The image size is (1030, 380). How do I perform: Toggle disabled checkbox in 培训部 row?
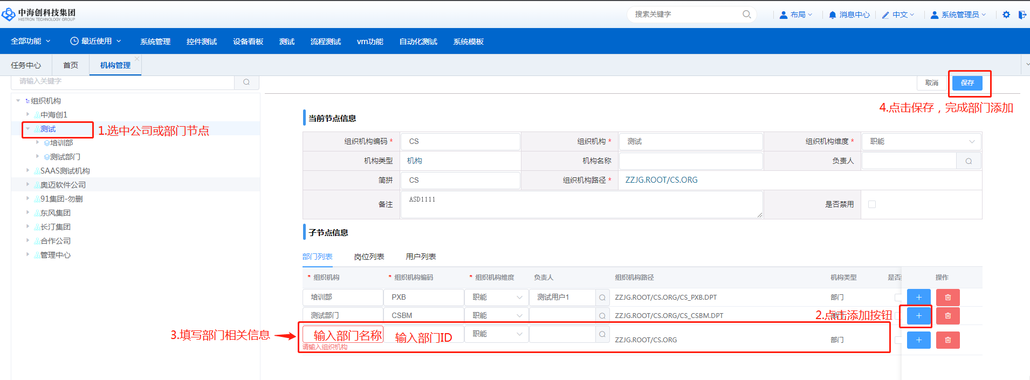point(897,298)
